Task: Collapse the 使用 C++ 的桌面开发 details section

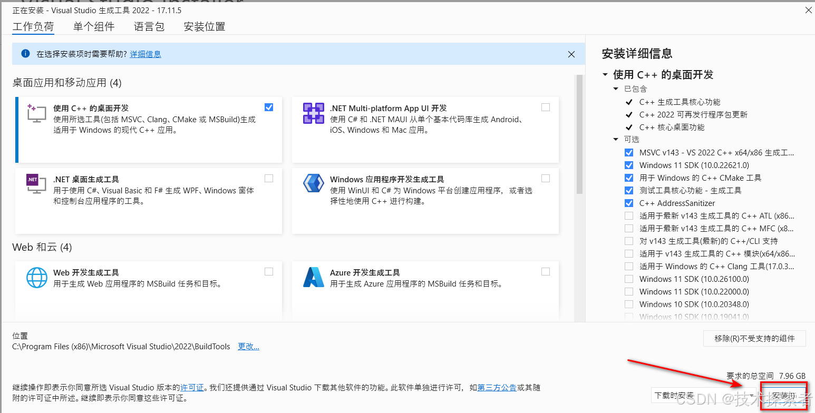Action: [605, 75]
